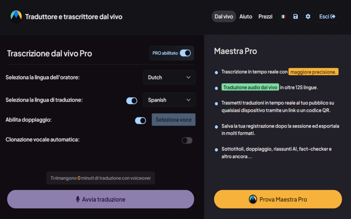Toggle the PRO abilitato switch

(x=185, y=53)
